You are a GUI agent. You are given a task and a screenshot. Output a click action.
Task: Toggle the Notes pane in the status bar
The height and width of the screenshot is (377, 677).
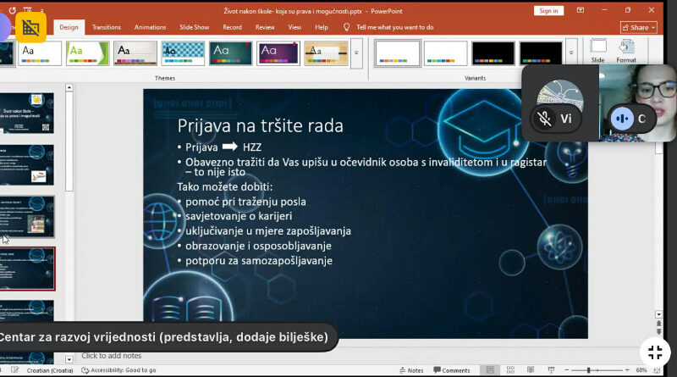pyautogui.click(x=411, y=370)
